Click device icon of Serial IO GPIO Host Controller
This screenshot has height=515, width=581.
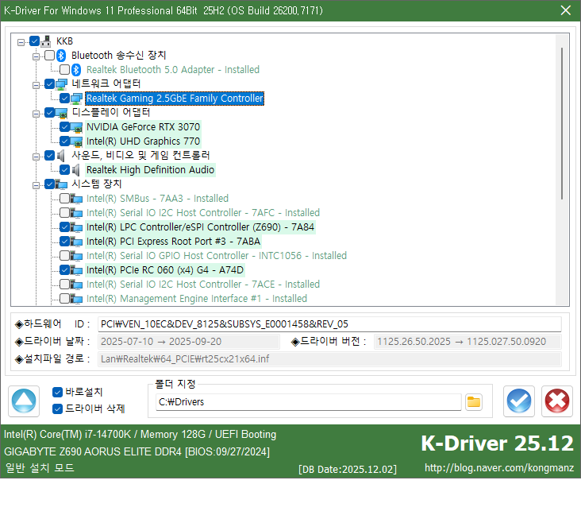[76, 256]
